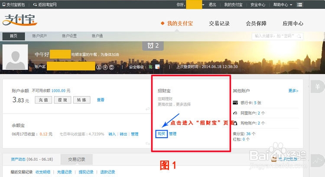Click the 上次登录时间 text
325x177 pixels.
click(x=207, y=67)
